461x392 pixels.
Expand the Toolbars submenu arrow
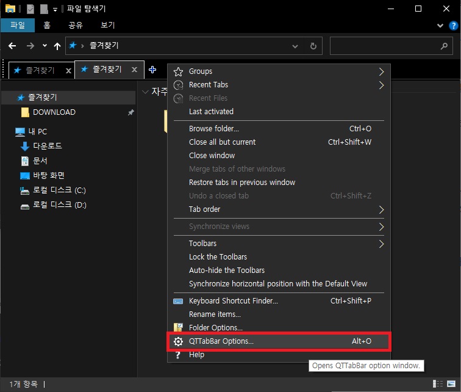pos(381,244)
